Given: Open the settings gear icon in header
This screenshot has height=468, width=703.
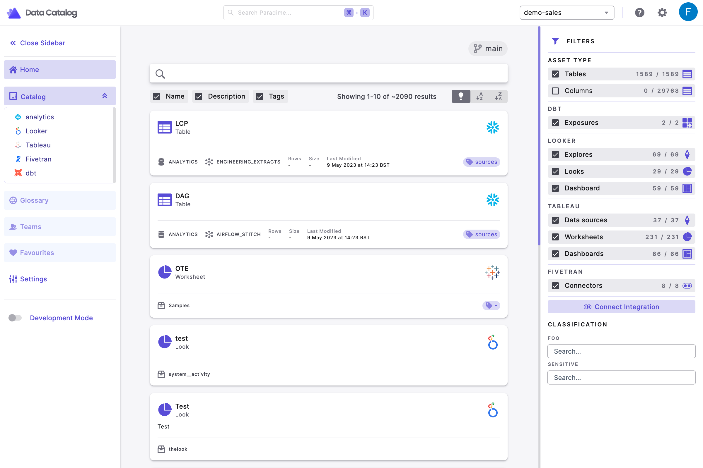Looking at the screenshot, I should (662, 13).
